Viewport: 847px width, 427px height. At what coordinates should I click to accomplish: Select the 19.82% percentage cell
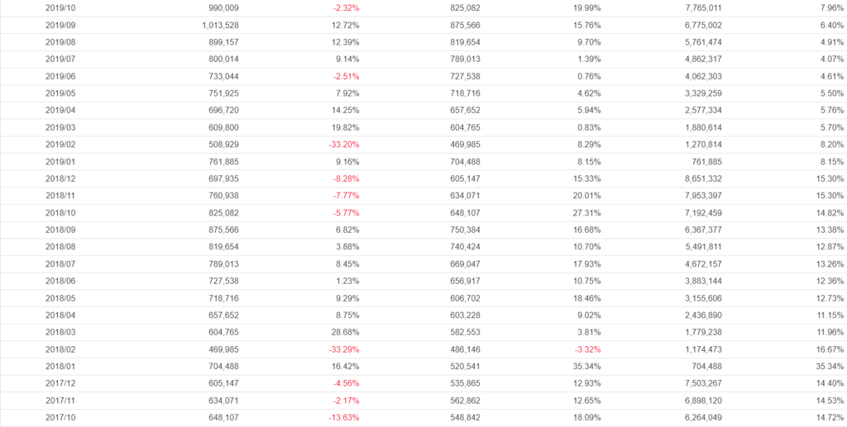click(x=345, y=127)
